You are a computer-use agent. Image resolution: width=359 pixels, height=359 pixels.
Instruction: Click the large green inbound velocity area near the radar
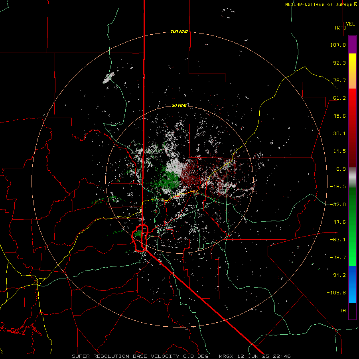tap(171, 180)
